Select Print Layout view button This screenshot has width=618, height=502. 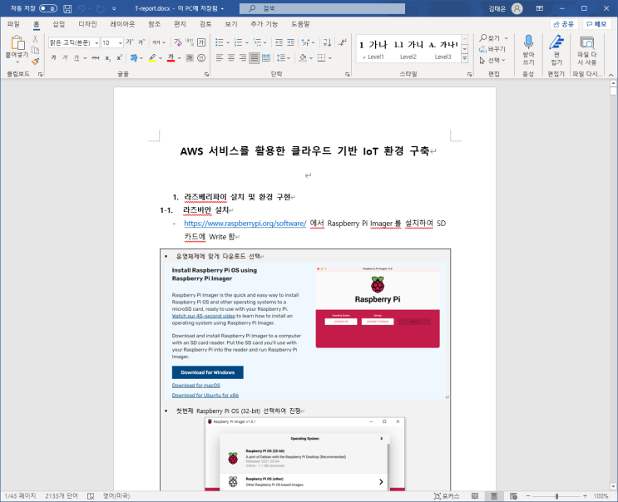tap(494, 496)
